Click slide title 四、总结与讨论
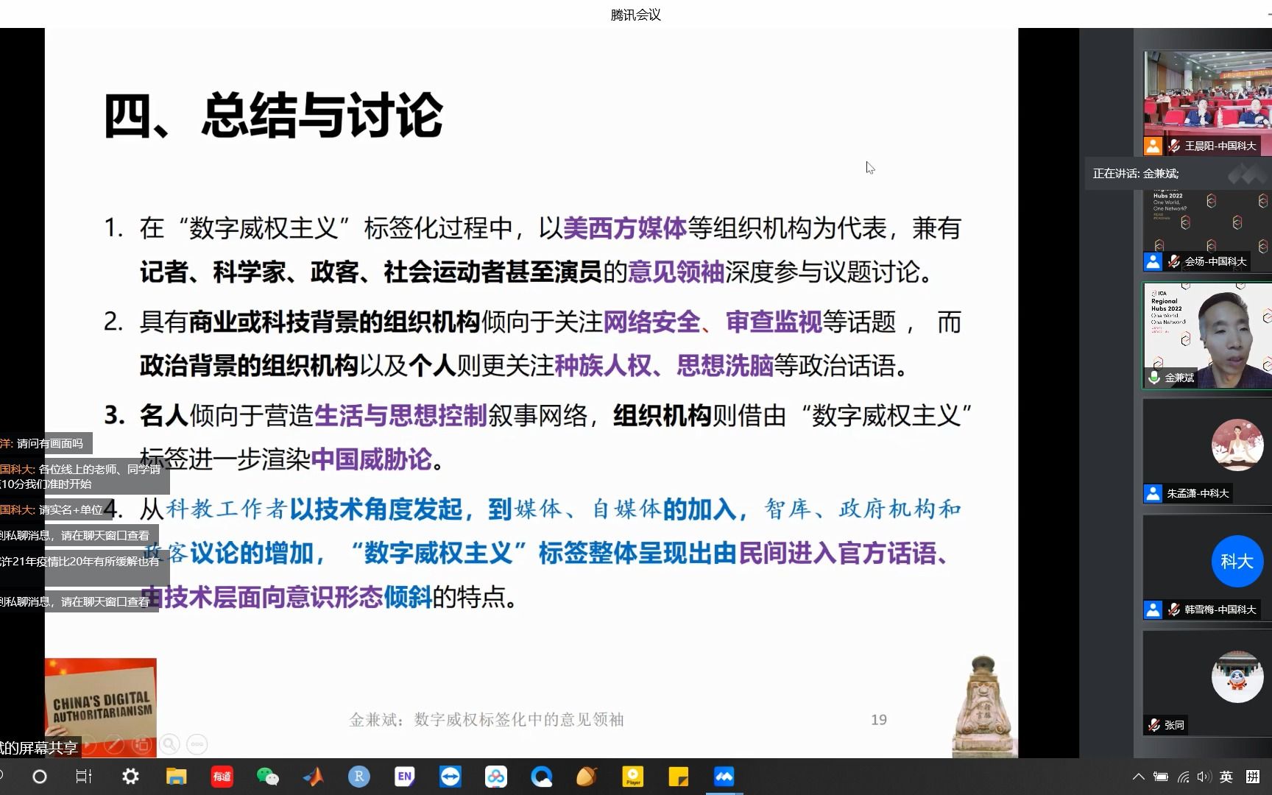 coord(273,116)
